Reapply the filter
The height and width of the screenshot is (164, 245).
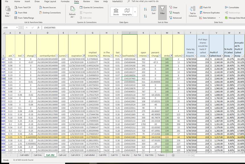[175, 13]
